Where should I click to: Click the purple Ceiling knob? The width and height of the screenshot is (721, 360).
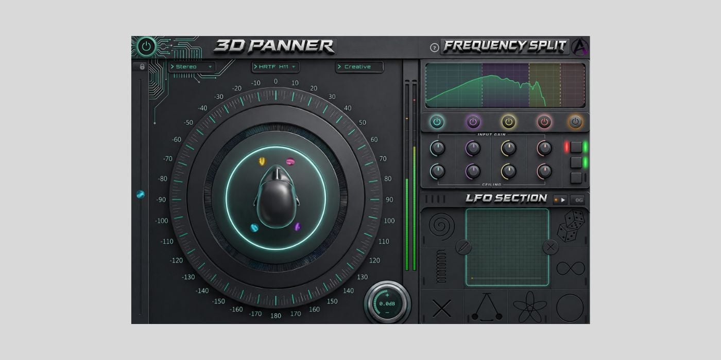pyautogui.click(x=473, y=171)
